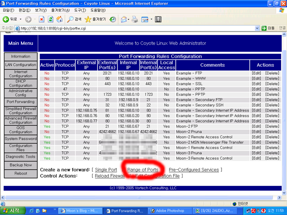Screen dimensions: 287x215
Task: Click the address URL field
Action: [137, 28]
